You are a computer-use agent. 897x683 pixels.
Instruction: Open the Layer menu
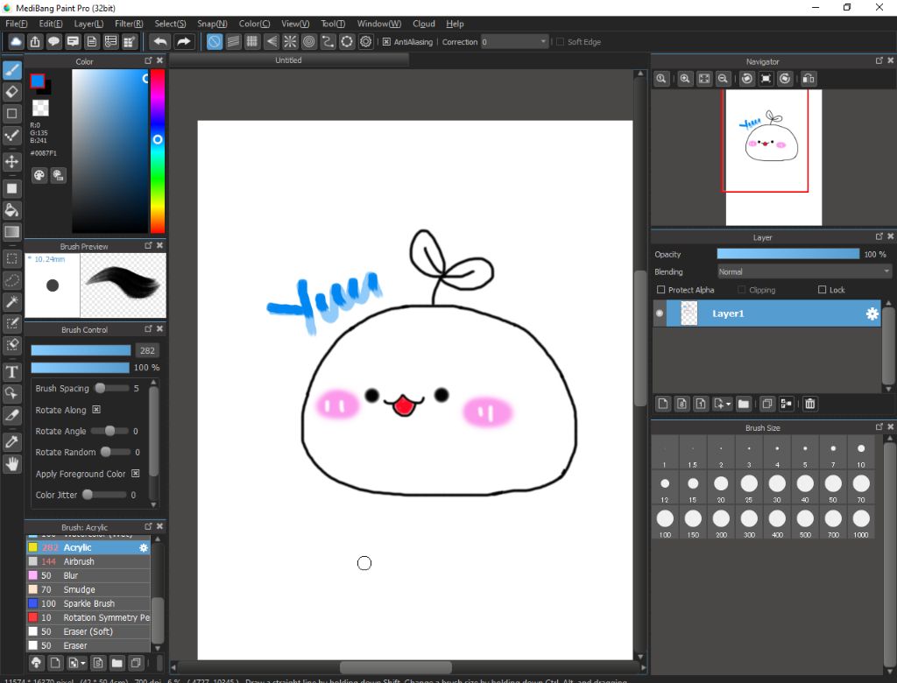tap(88, 24)
